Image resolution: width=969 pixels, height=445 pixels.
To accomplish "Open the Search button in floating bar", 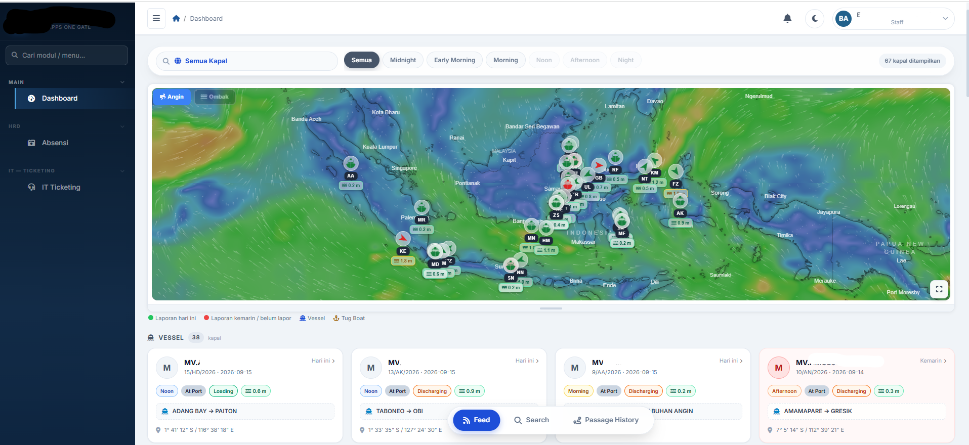I will click(531, 420).
